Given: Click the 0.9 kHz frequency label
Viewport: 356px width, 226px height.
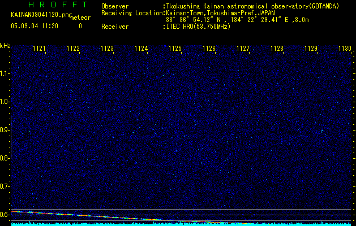Looking at the screenshot, I should pyautogui.click(x=5, y=130).
